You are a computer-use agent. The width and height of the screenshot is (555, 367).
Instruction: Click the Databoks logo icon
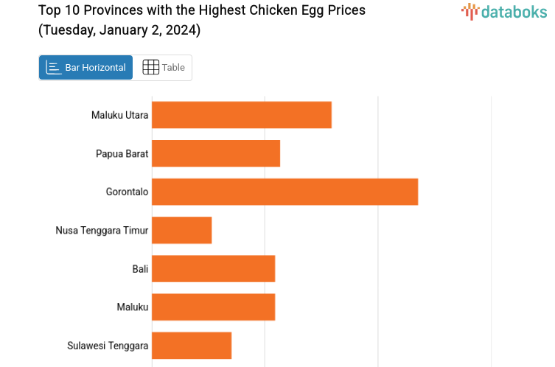pos(470,11)
